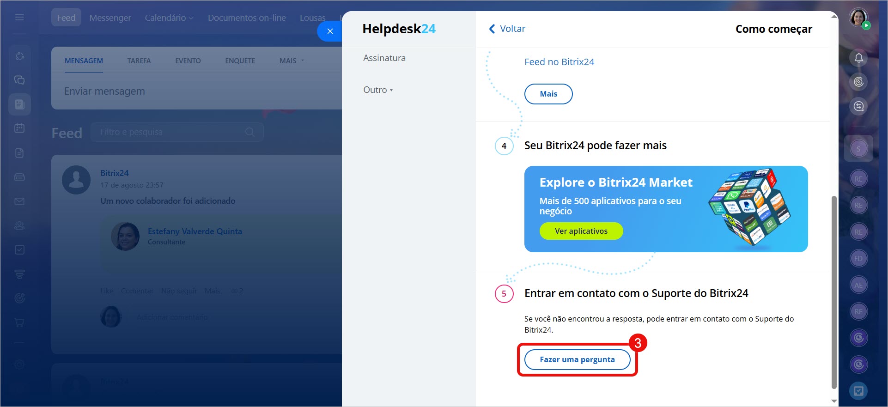Click the AE chat avatar in right rail

[858, 285]
